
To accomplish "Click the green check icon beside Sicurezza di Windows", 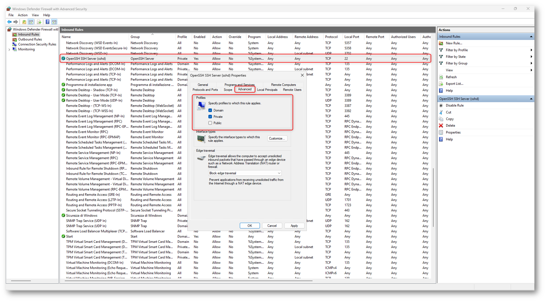I will (63, 216).
